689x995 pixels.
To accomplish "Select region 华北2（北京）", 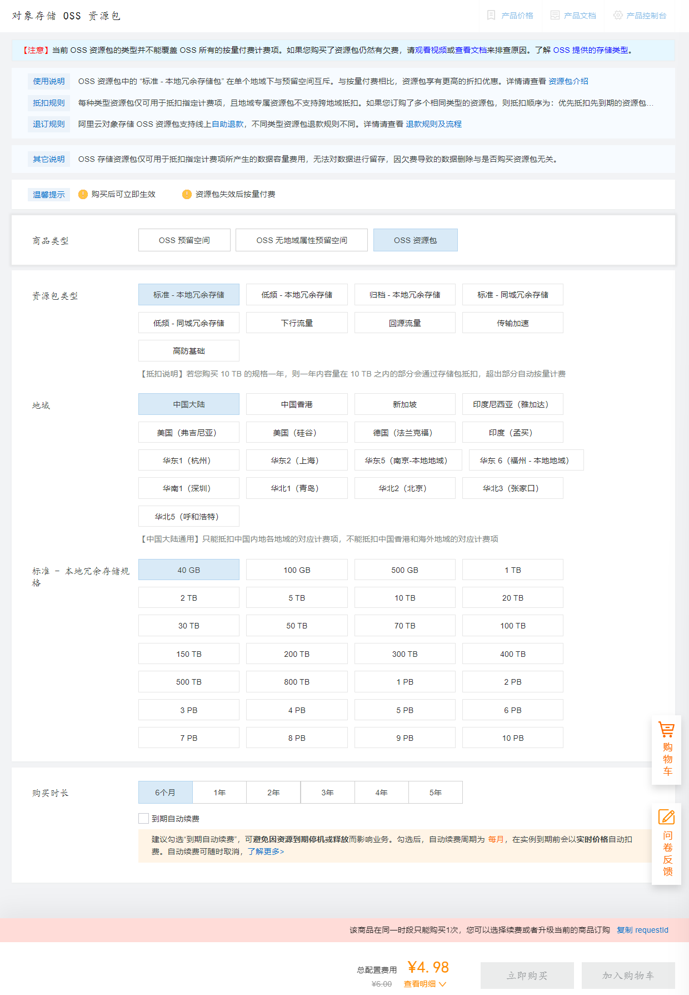I will pyautogui.click(x=405, y=488).
